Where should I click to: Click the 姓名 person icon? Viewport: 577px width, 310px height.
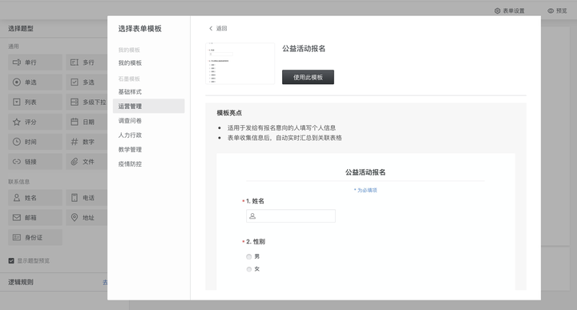[17, 198]
